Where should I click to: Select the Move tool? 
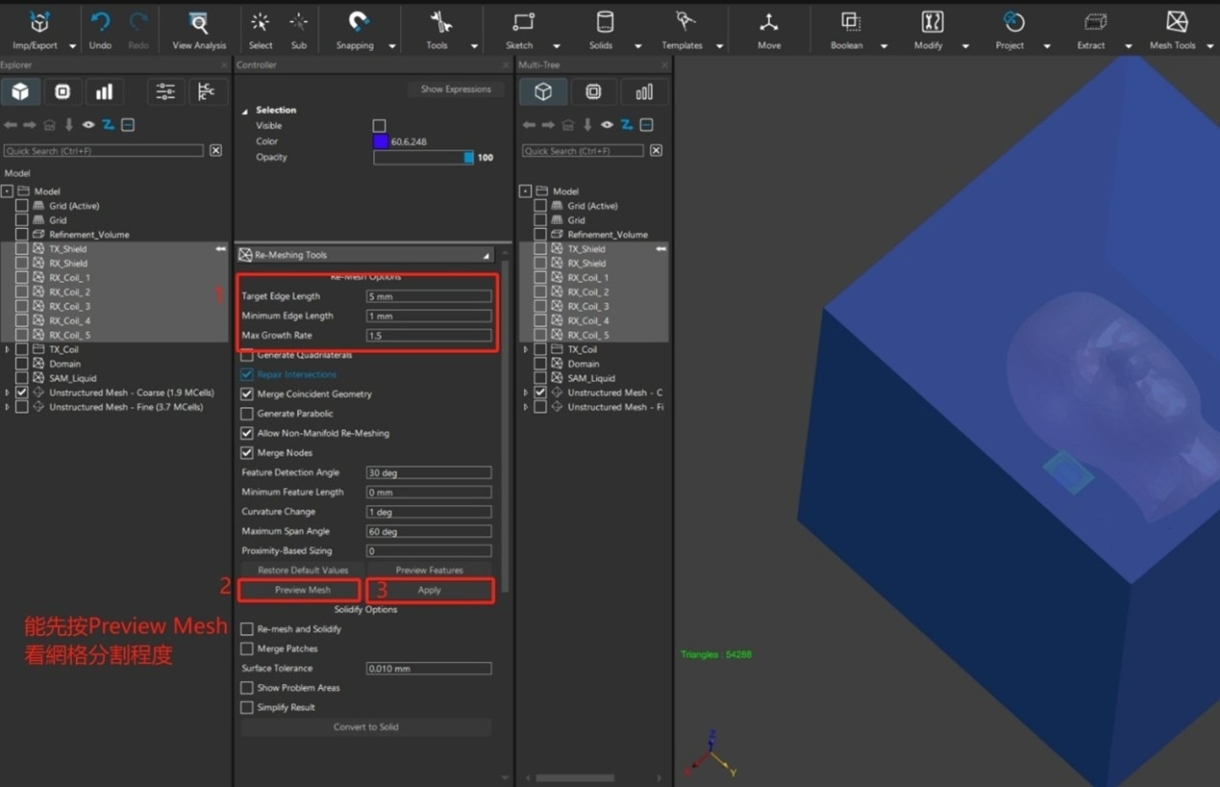[768, 23]
